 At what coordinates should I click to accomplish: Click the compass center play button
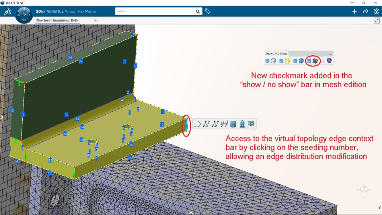tap(24, 15)
